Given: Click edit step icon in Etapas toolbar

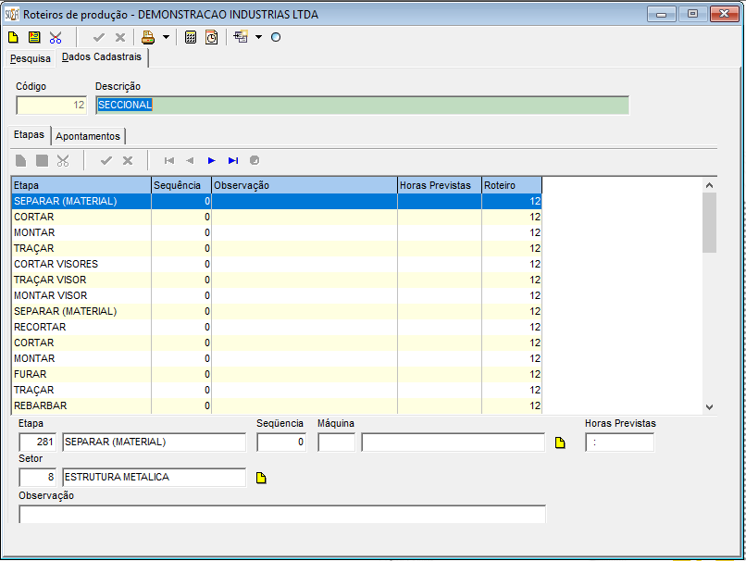Looking at the screenshot, I should [43, 161].
